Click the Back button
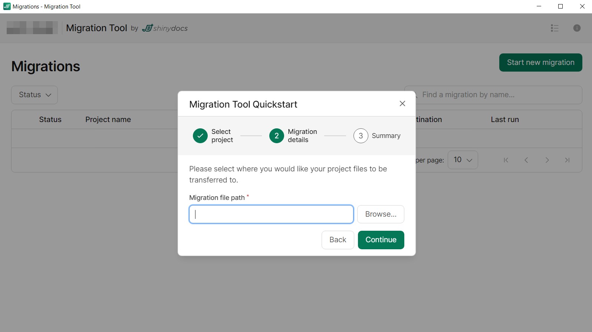 click(338, 240)
